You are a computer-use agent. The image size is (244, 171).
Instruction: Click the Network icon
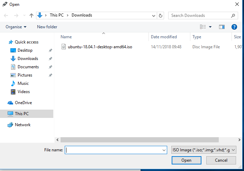[x=10, y=125]
